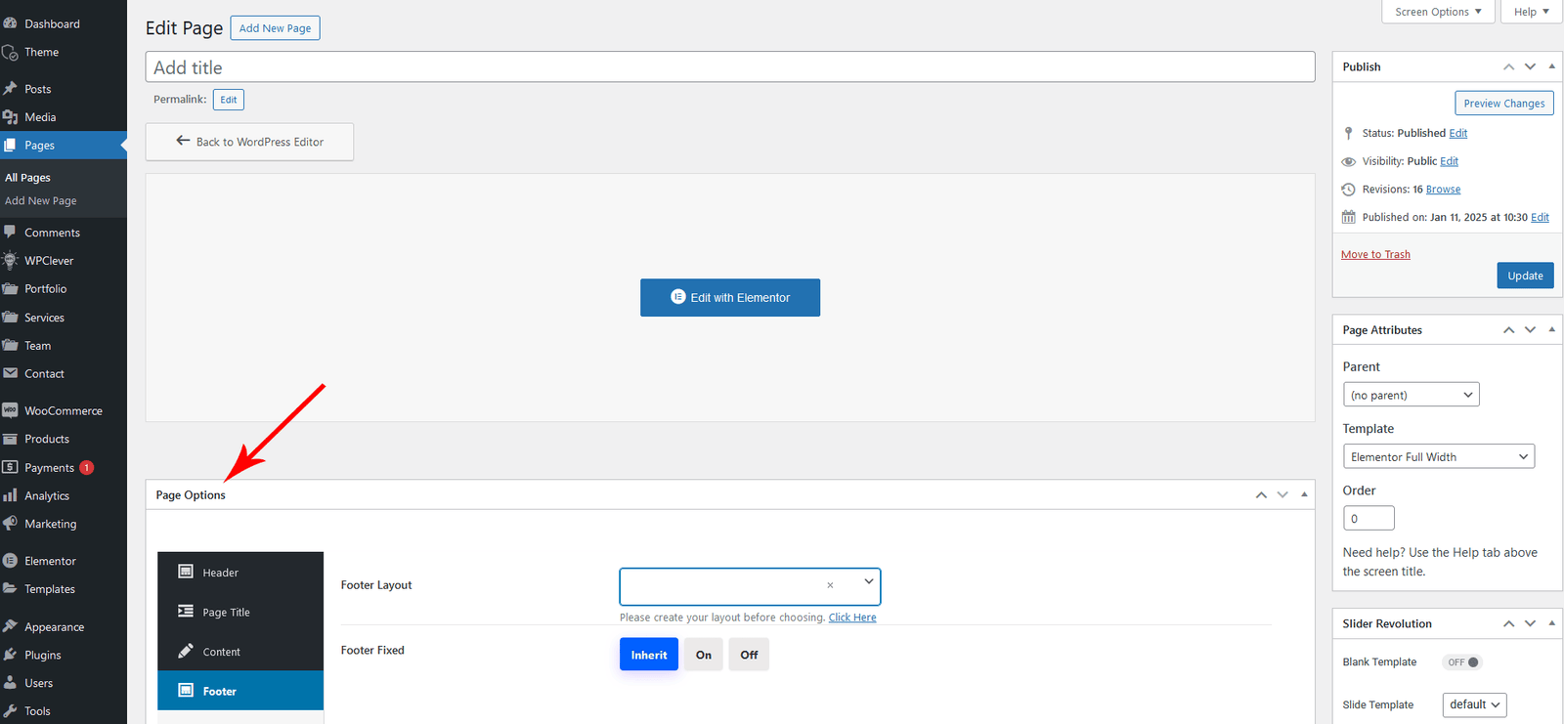Click the Elementor icon in sidebar
The image size is (1564, 724).
(10, 561)
